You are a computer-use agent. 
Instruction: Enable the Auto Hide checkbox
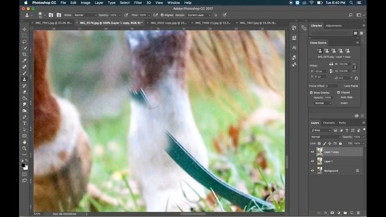(338, 98)
